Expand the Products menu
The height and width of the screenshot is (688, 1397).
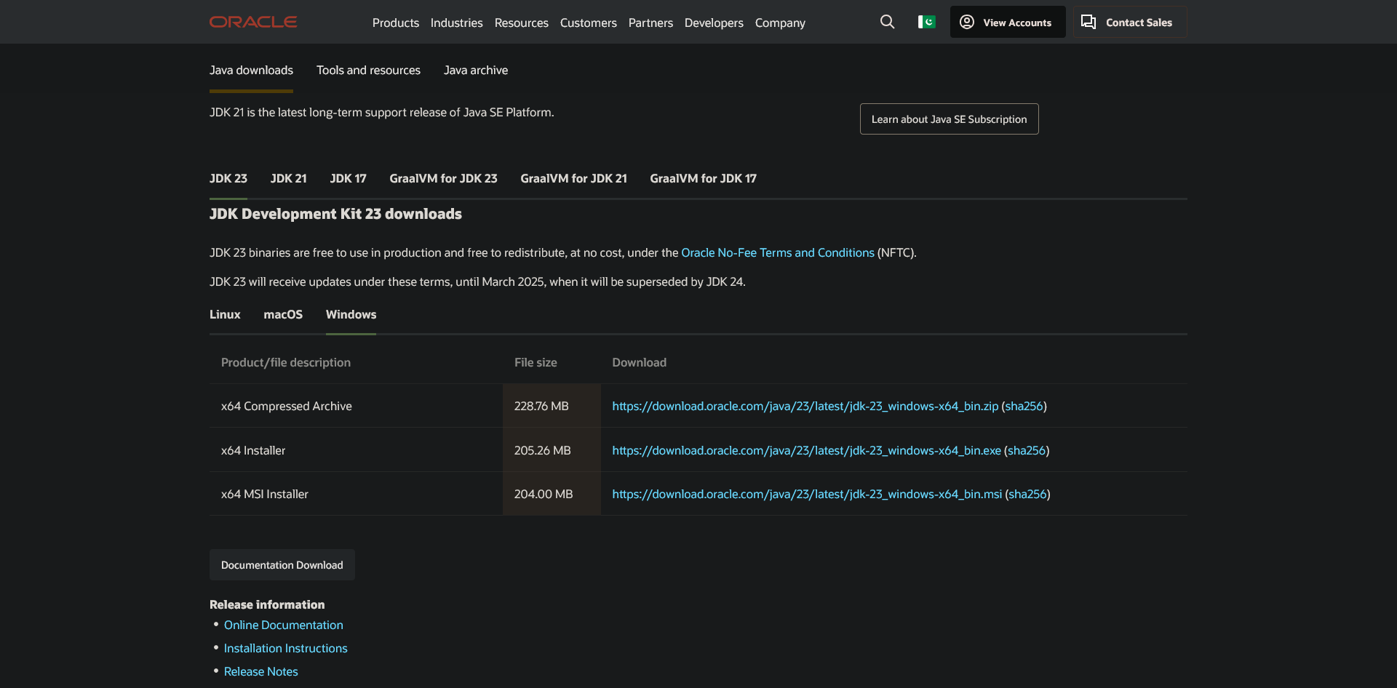pyautogui.click(x=395, y=23)
